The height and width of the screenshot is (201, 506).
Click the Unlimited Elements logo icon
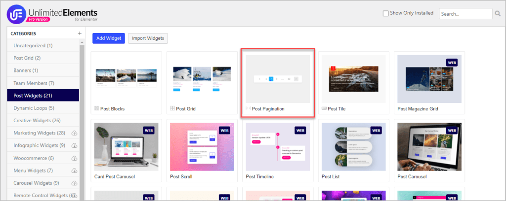tap(16, 14)
